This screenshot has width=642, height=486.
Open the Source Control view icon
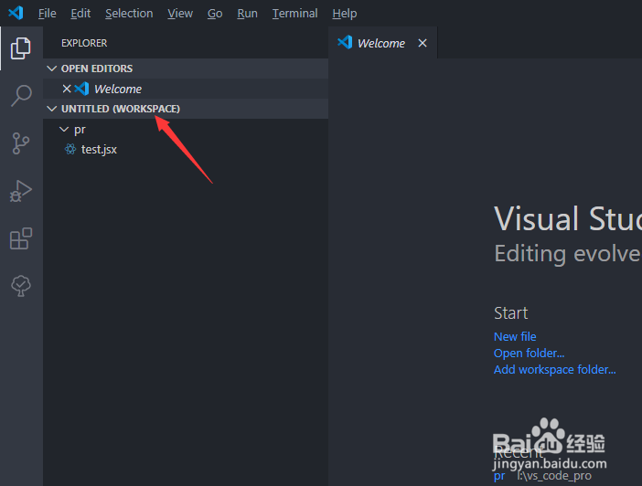[21, 143]
